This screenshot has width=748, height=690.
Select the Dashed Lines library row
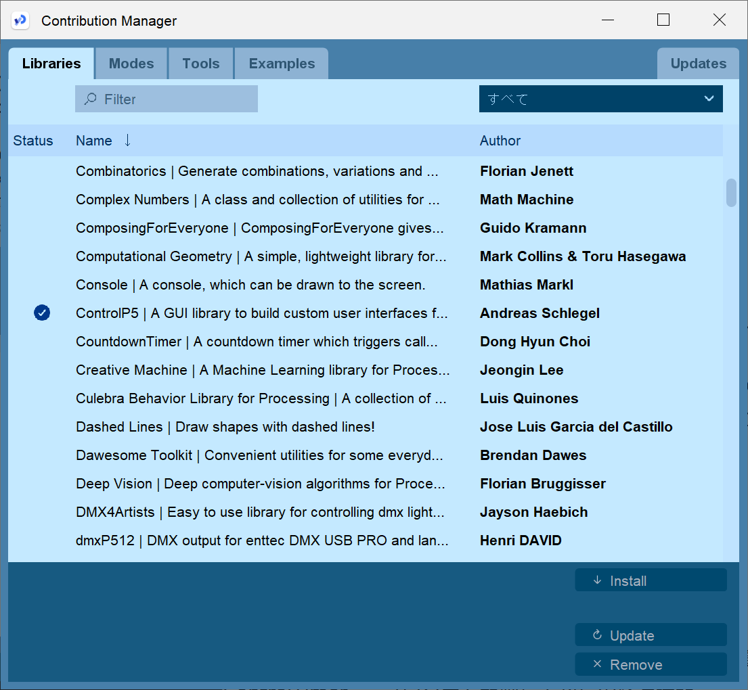tap(366, 427)
